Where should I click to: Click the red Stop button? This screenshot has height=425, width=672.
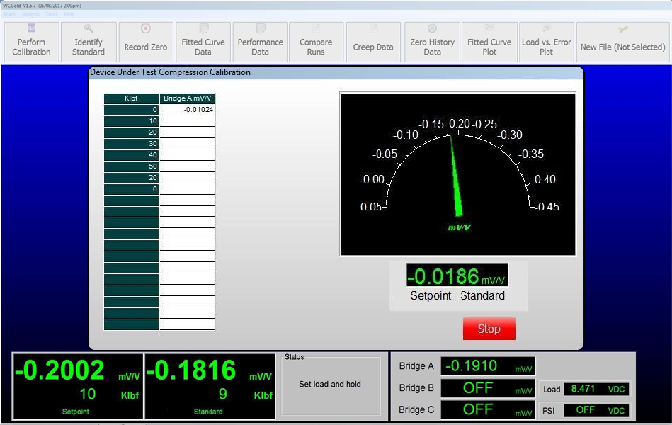pos(489,329)
